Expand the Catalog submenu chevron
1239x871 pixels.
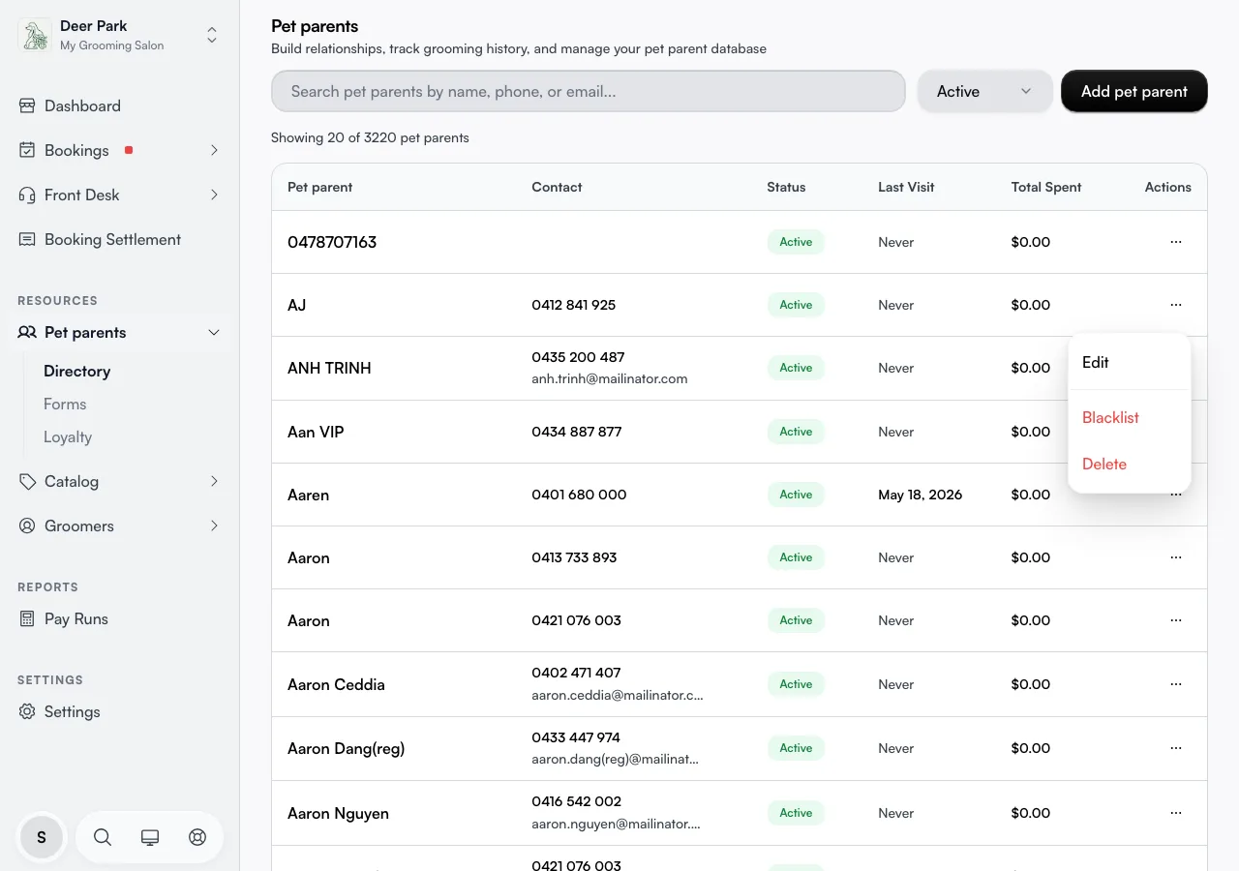point(214,481)
